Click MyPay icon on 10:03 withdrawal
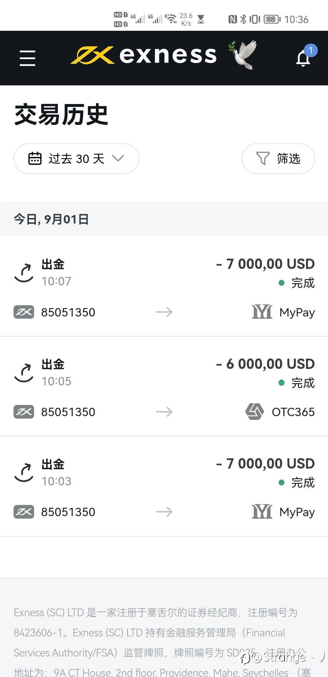This screenshot has height=677, width=328. click(262, 511)
